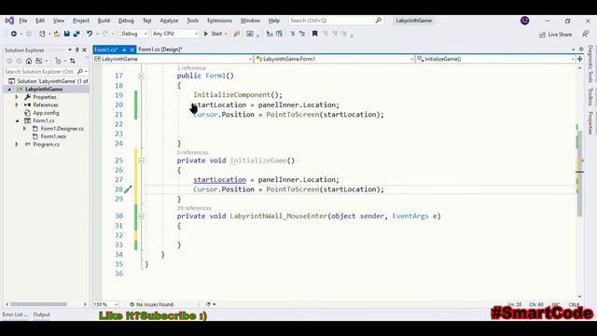The image size is (597, 336).
Task: Click Sync with Active Document icon
Action: tap(73, 61)
